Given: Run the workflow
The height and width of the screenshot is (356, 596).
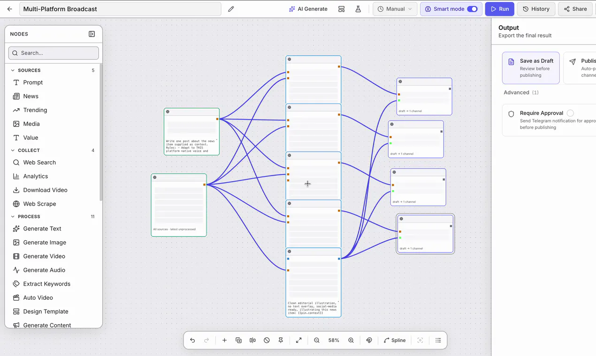Looking at the screenshot, I should 499,9.
